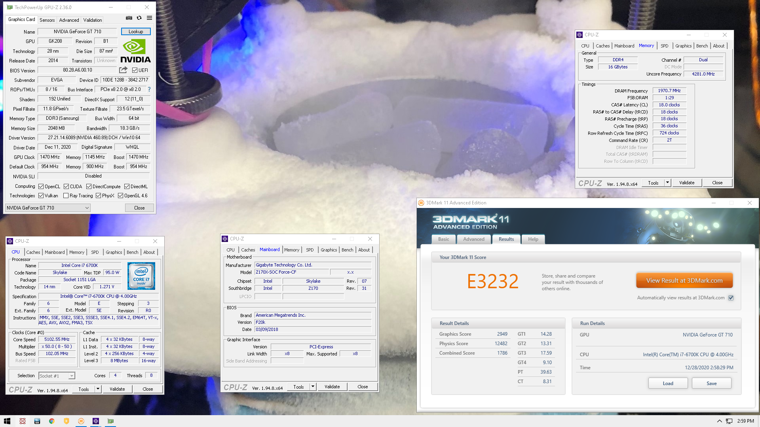
Task: Click GPU-Z title bar app icon
Action: (x=10, y=7)
